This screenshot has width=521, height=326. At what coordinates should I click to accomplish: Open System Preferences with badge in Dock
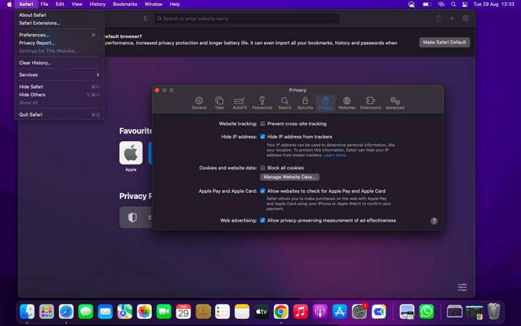[x=359, y=312]
